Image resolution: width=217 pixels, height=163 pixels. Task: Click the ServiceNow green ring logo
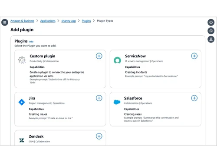pos(117,60)
